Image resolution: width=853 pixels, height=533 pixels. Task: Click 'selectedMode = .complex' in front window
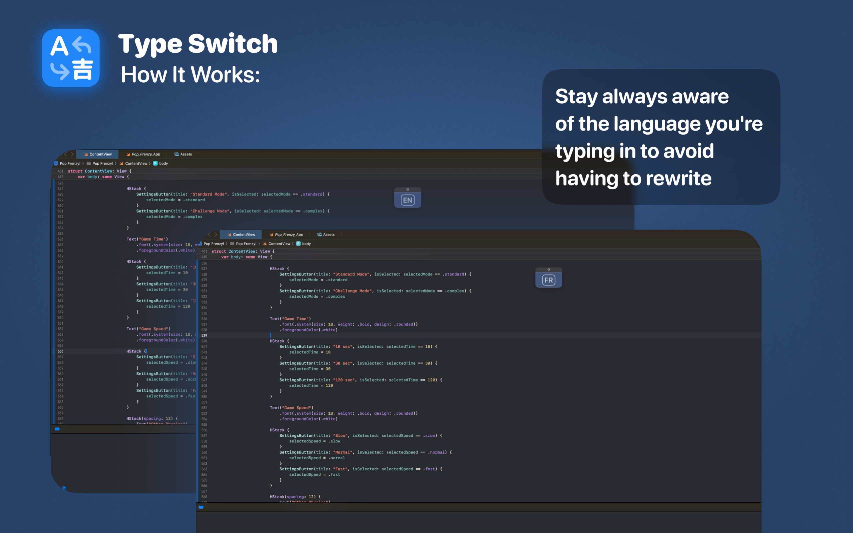coord(317,296)
